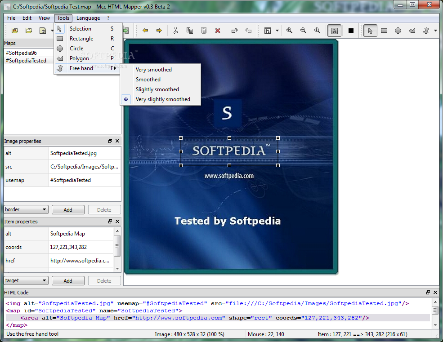Select the Free hand tool in toolbar
The height and width of the screenshot is (342, 443).
click(426, 31)
